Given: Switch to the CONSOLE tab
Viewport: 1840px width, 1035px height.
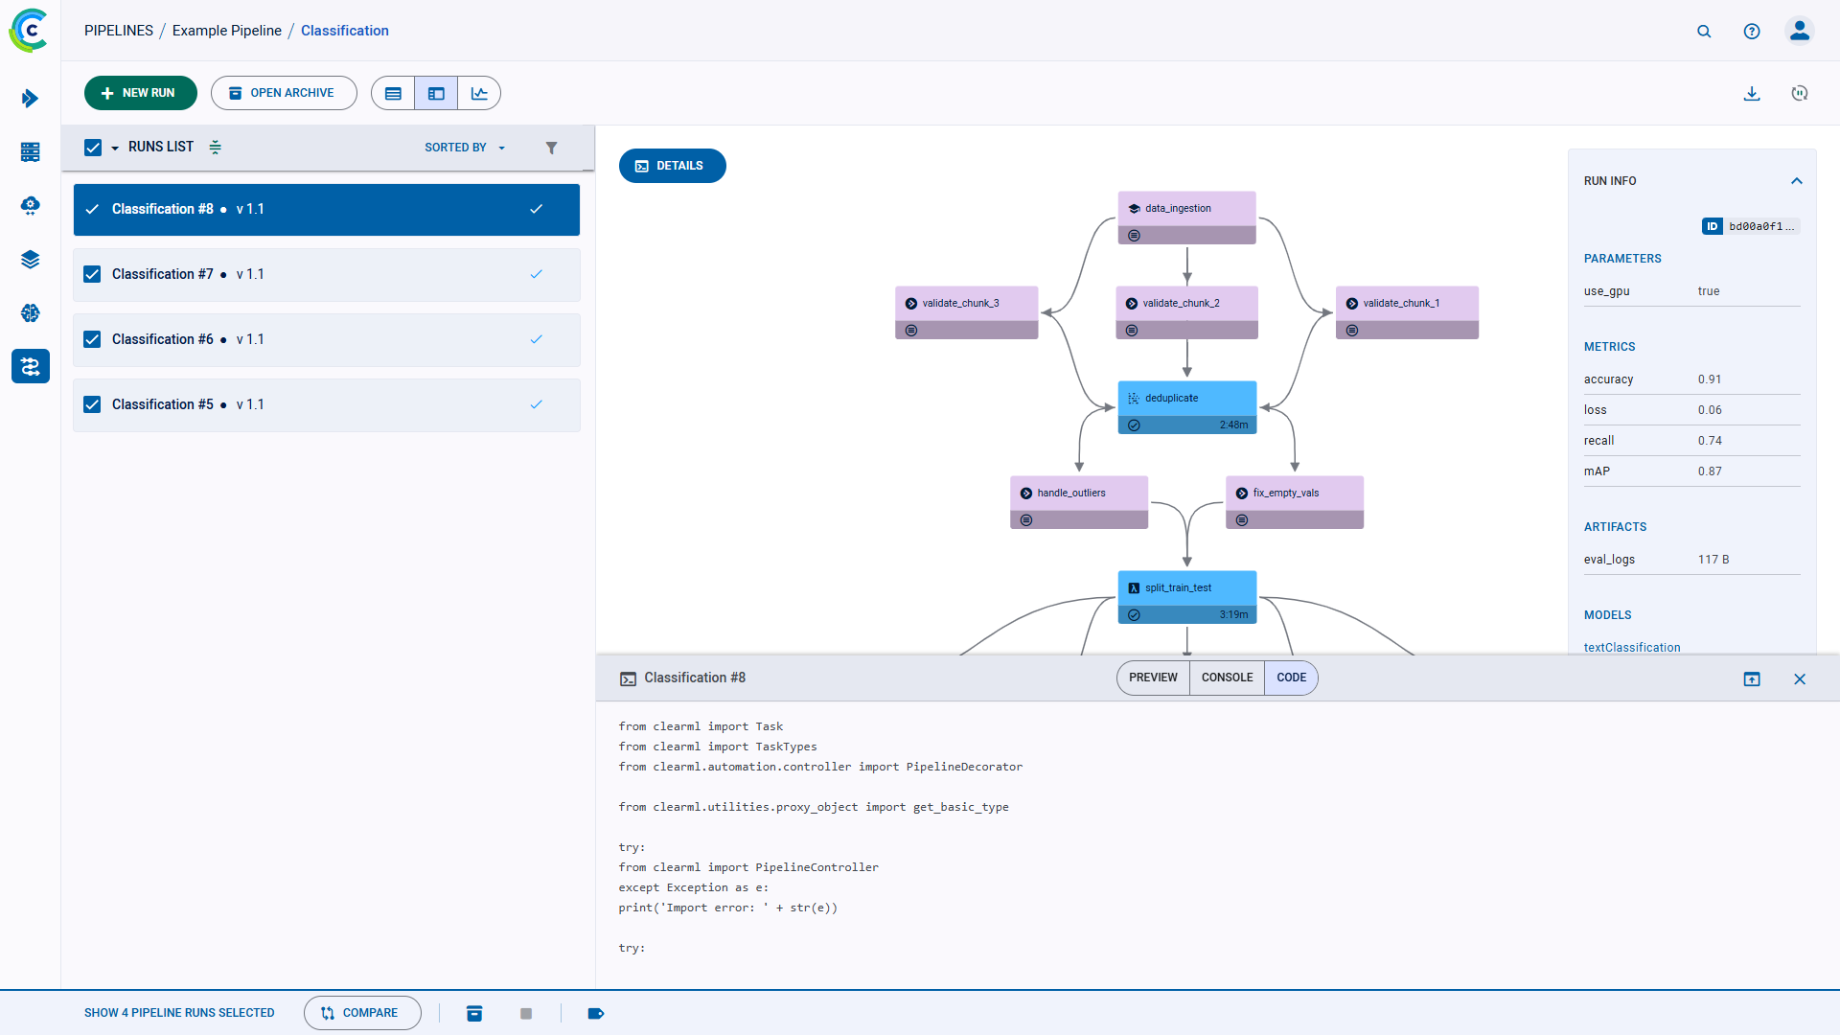Looking at the screenshot, I should tap(1227, 678).
